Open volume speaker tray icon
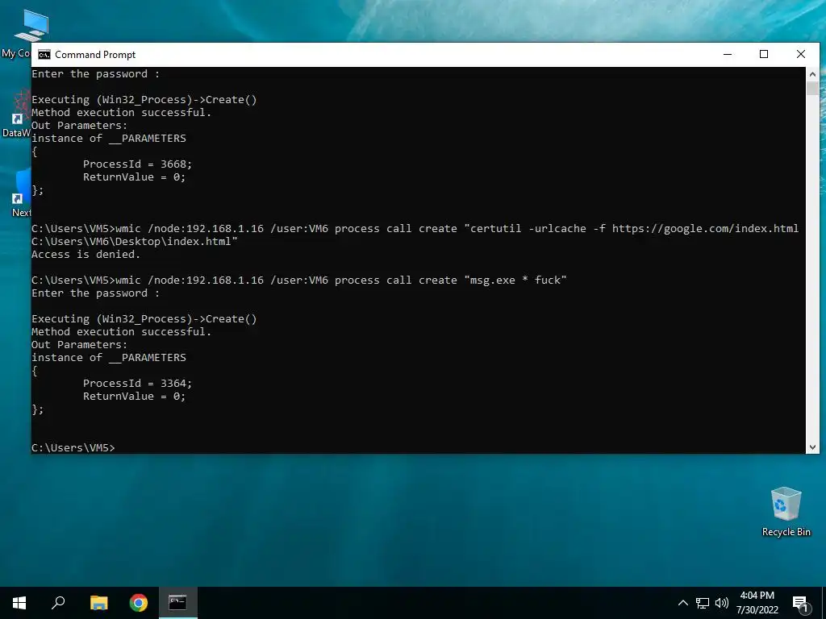The width and height of the screenshot is (826, 619). click(x=722, y=603)
